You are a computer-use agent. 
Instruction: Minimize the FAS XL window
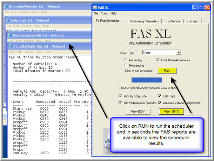(x=195, y=7)
